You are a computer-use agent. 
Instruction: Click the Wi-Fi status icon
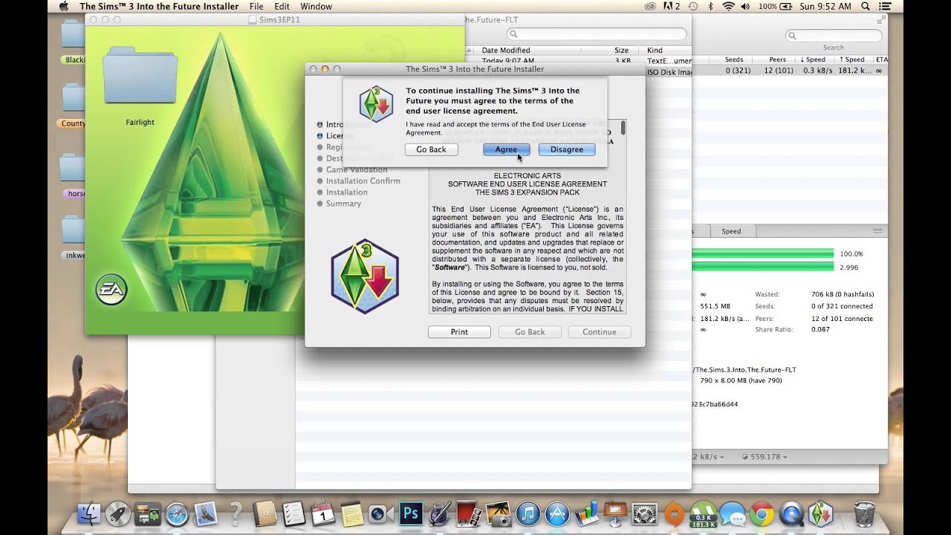(x=728, y=6)
